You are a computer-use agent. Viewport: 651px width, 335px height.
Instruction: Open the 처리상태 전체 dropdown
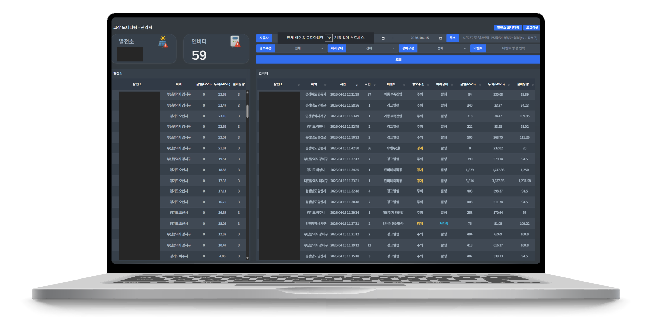coord(371,48)
